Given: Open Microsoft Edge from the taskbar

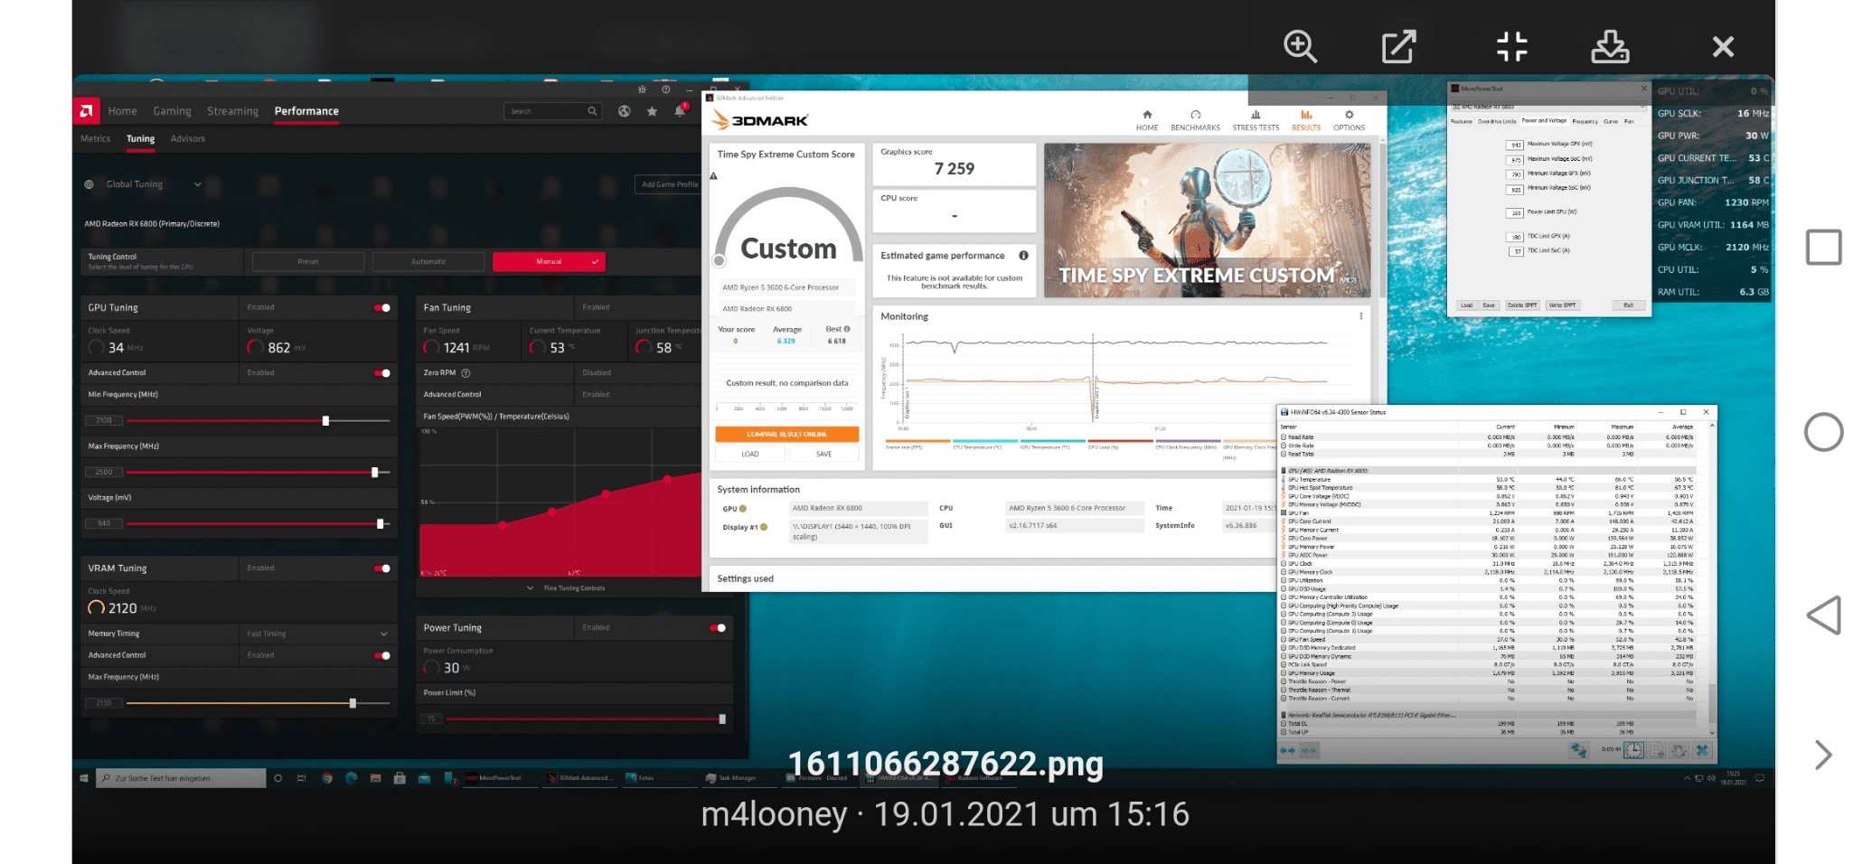Looking at the screenshot, I should click(351, 778).
